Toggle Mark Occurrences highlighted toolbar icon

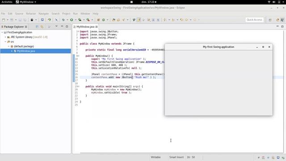click(139, 20)
